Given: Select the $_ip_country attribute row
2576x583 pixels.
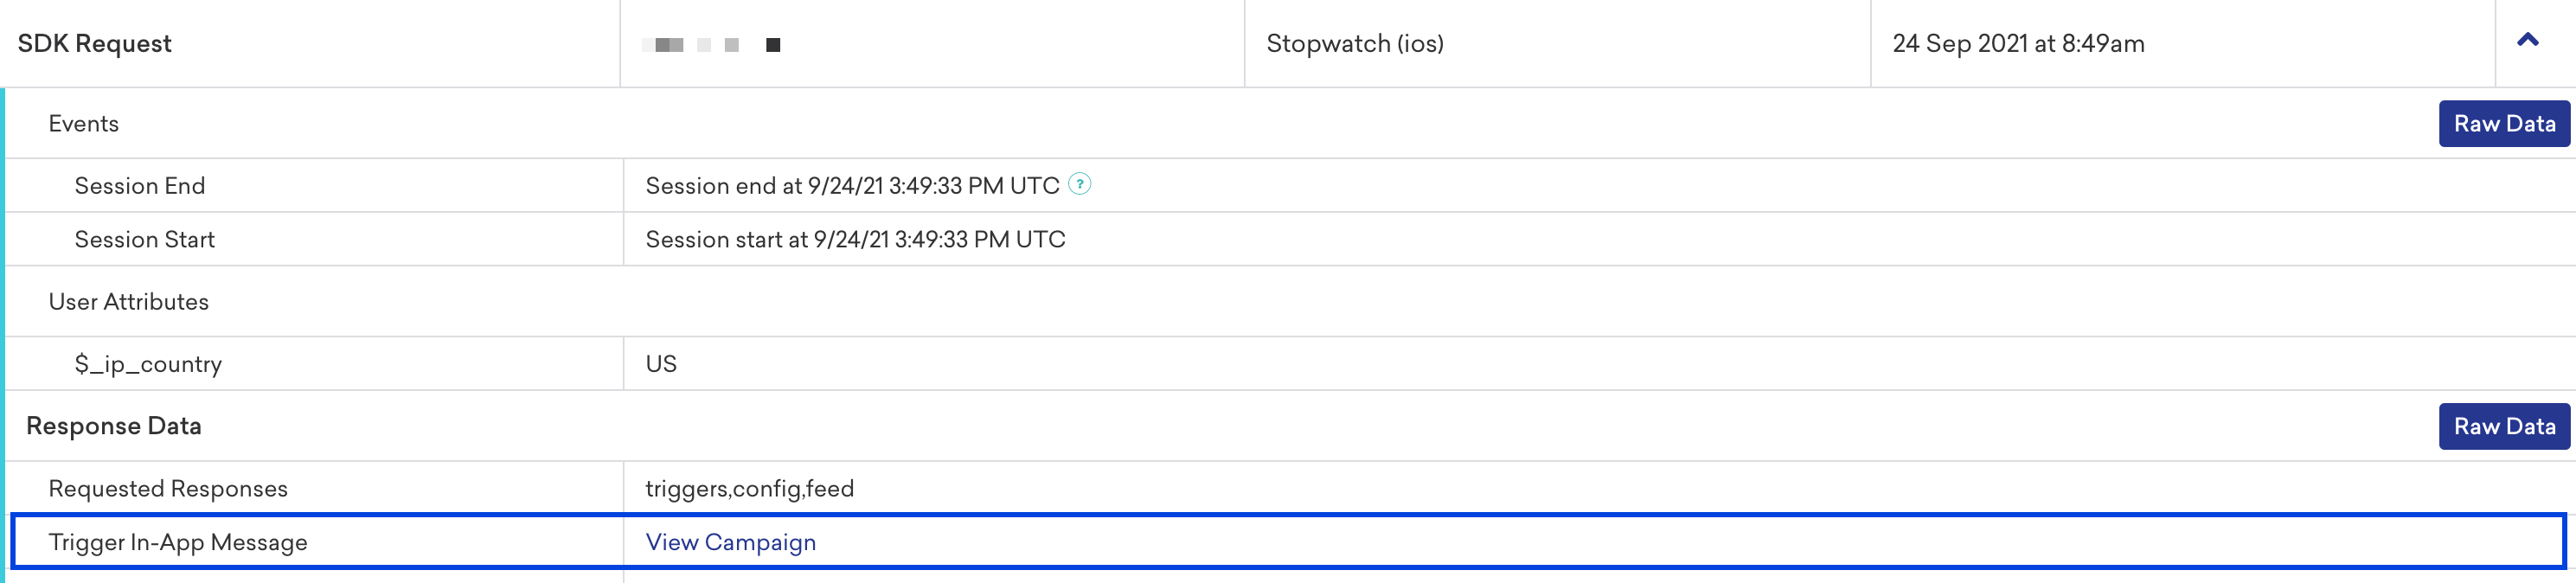Looking at the screenshot, I should coord(1290,364).
